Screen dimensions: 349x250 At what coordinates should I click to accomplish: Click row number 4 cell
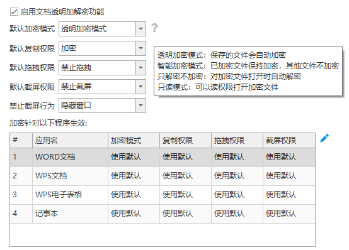21,214
